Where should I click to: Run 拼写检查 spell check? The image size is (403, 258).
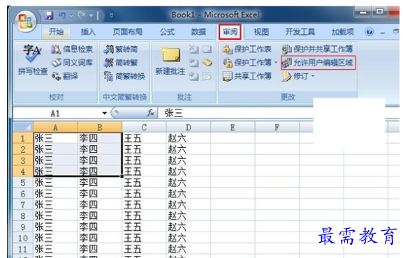click(33, 60)
